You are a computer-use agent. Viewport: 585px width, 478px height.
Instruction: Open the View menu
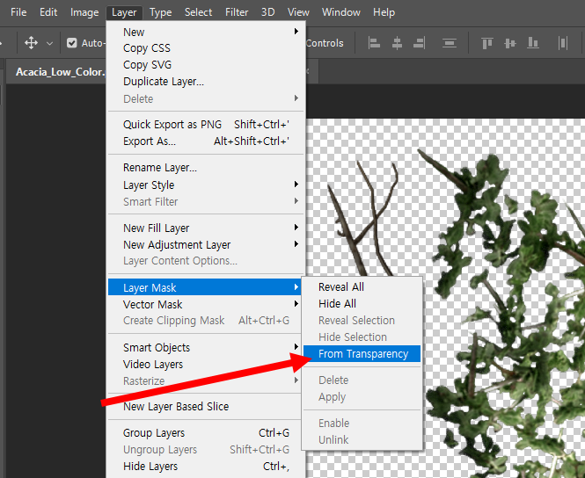coord(298,12)
